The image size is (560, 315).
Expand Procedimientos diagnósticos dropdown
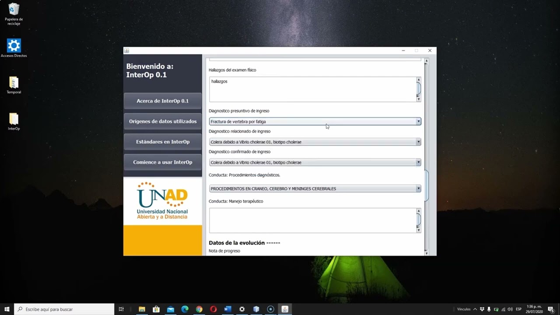418,189
